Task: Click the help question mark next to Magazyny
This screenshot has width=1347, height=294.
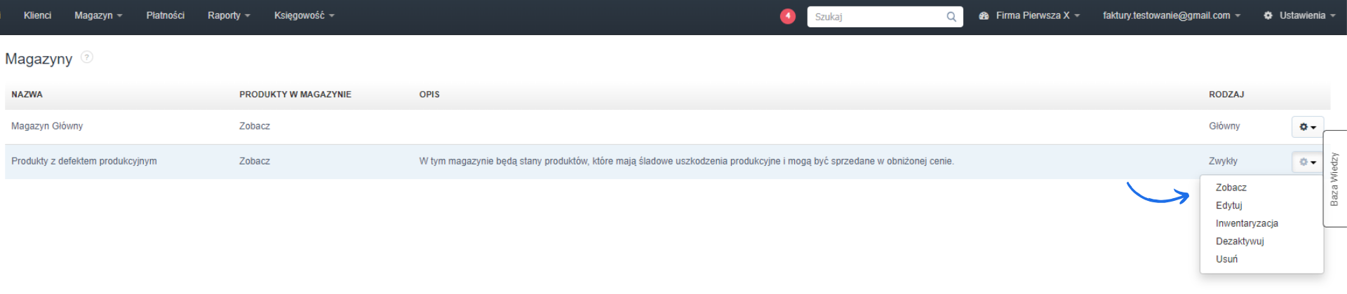Action: (87, 57)
